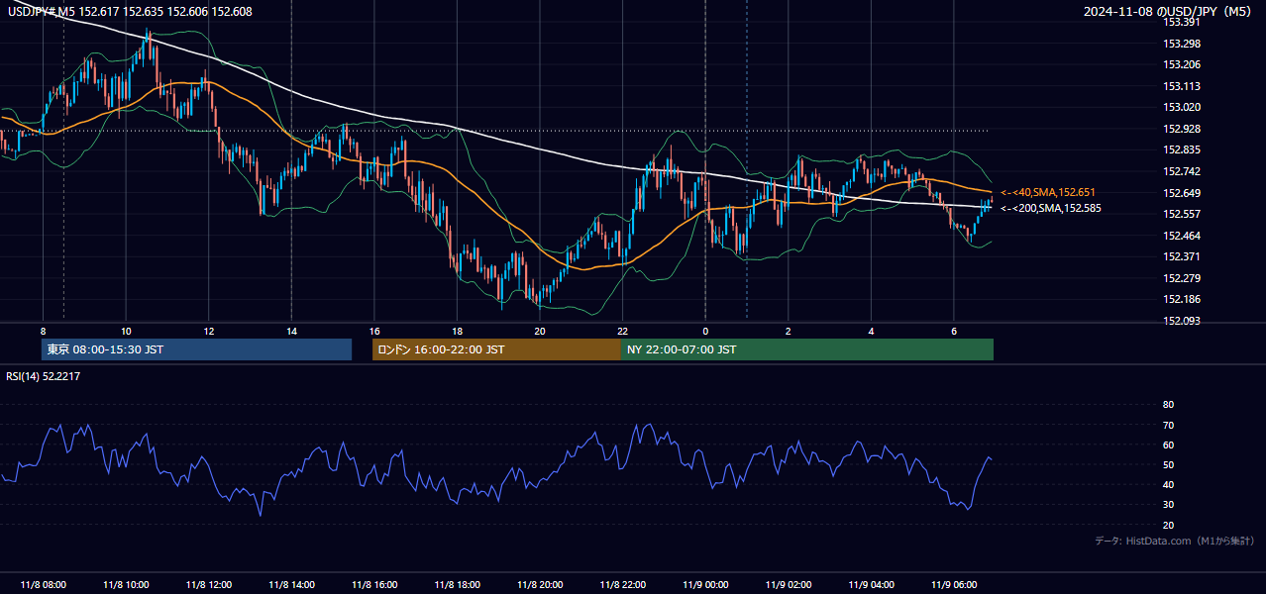
Task: Click the 200 SMA 152.585 label
Action: [1050, 208]
